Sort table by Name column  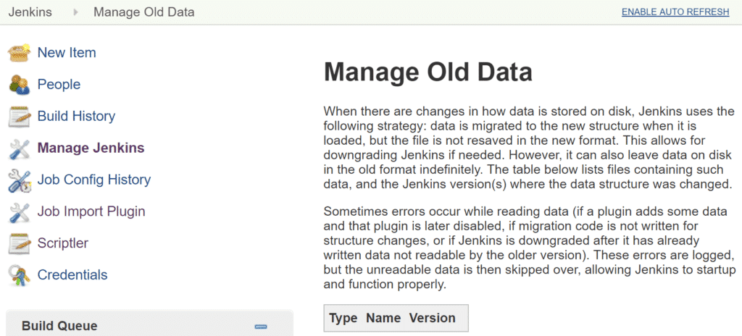click(x=383, y=318)
